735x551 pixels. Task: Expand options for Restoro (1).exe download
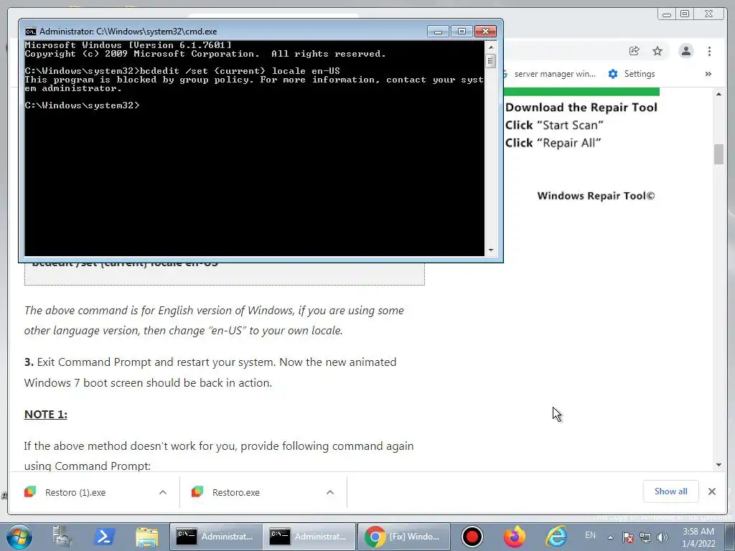163,492
